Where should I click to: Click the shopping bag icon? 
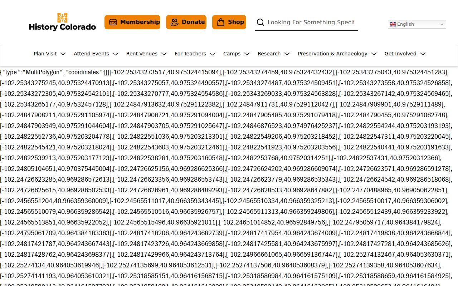point(220,22)
